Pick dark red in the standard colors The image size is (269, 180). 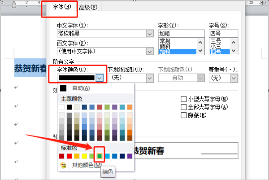coord(61,156)
